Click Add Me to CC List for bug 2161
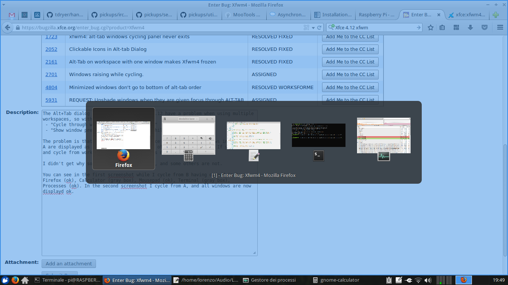508x285 pixels. pyautogui.click(x=350, y=62)
